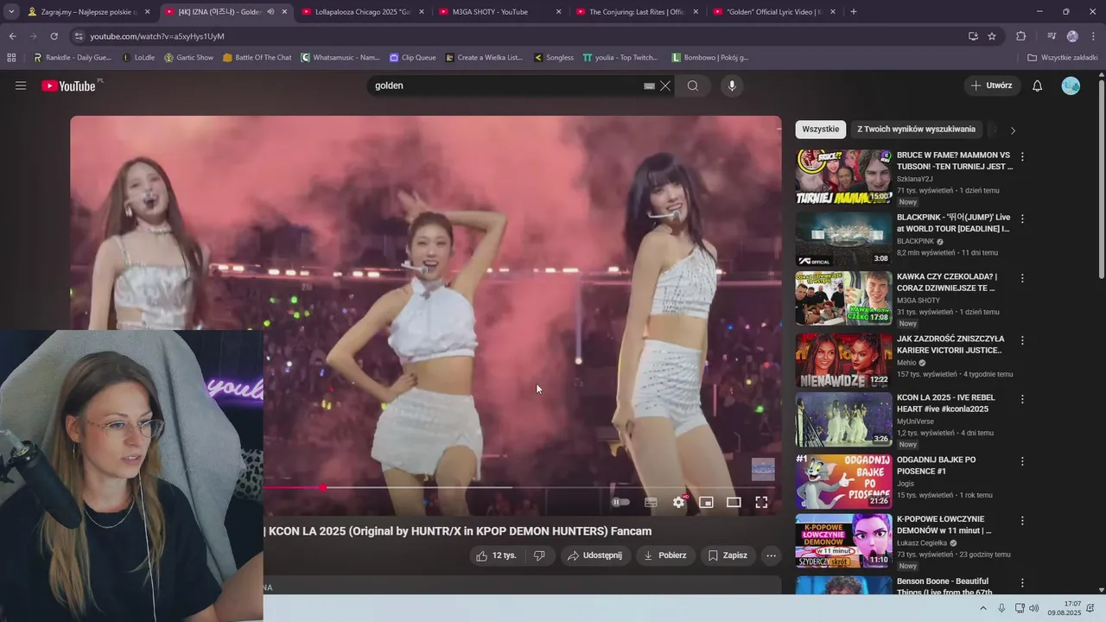The width and height of the screenshot is (1106, 622).
Task: Switch to Zagraj.my browser tab
Action: tap(89, 12)
